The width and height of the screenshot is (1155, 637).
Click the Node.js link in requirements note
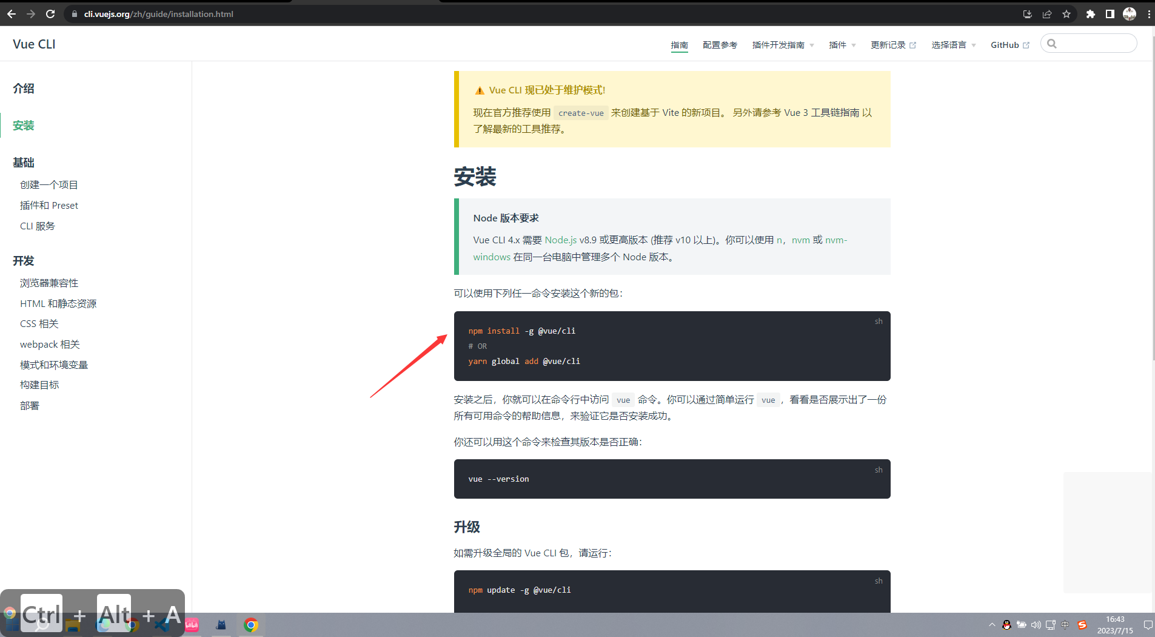[x=561, y=240]
